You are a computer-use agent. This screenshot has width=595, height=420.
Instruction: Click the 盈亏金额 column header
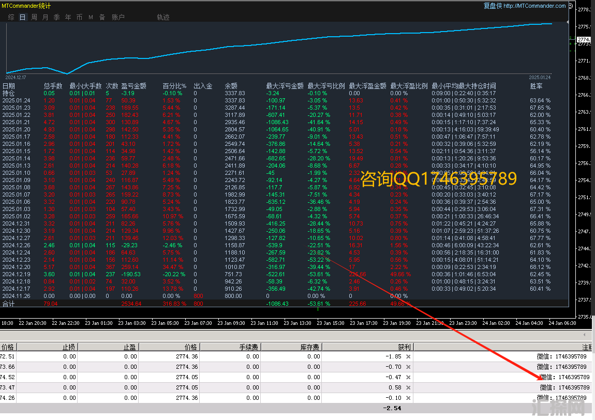133,86
